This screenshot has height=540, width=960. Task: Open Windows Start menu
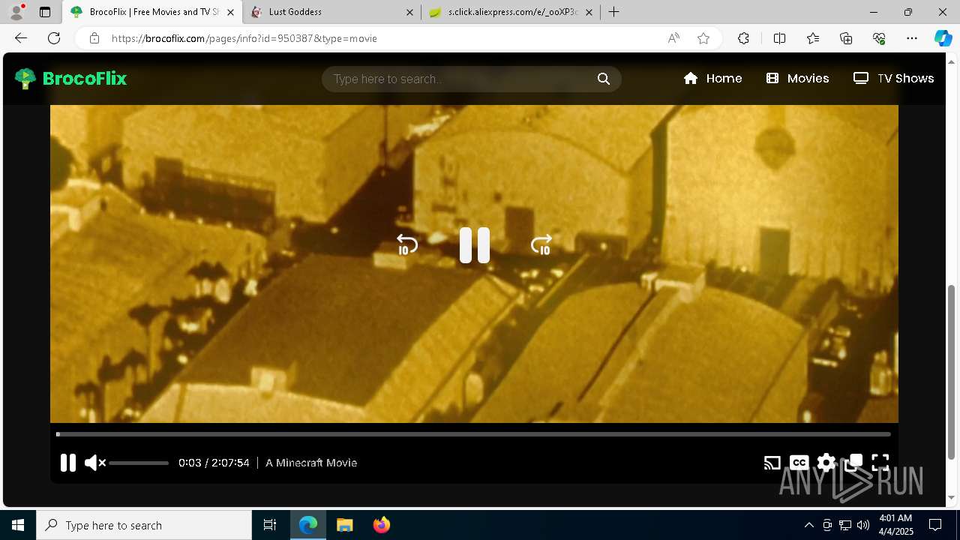[x=18, y=525]
